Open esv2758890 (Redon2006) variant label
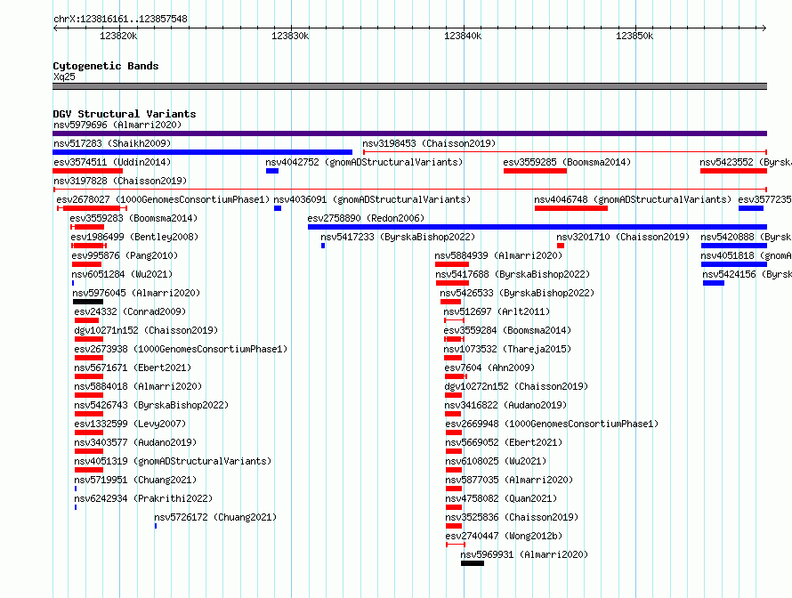 click(366, 218)
